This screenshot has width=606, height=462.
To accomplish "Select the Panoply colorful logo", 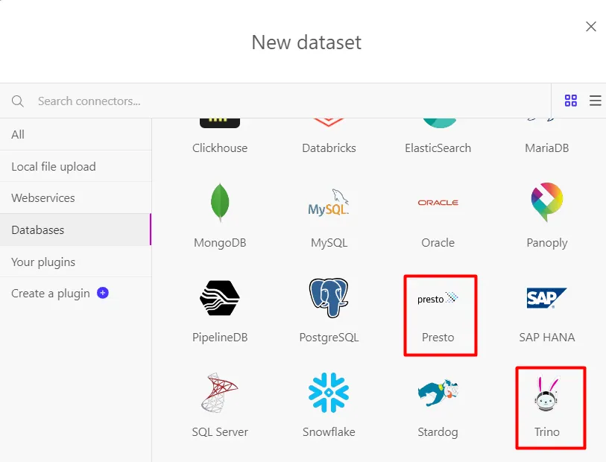I will tap(547, 202).
